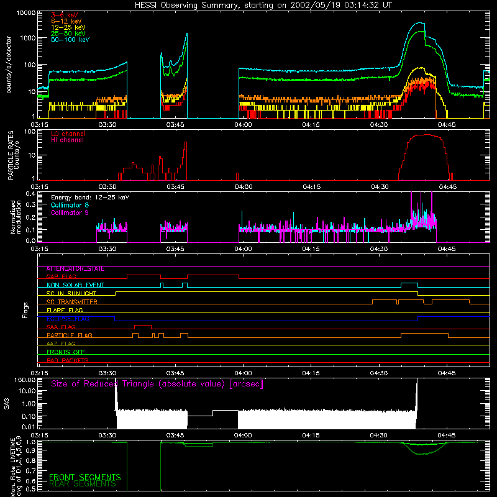Click the LO channel particle rate plateau near 04:40
The height and width of the screenshot is (497, 497).
[426, 135]
